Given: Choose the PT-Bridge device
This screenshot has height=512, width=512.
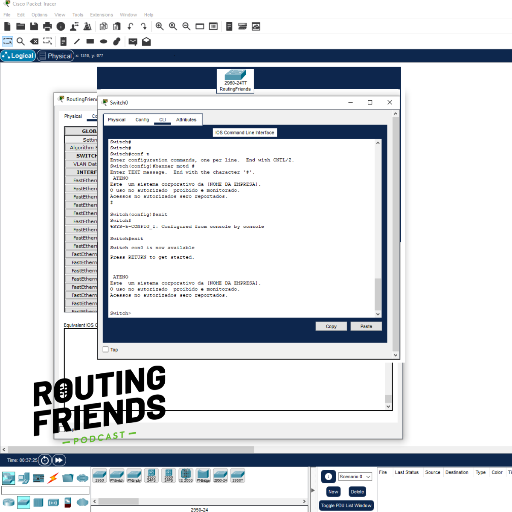Looking at the screenshot, I should (203, 475).
